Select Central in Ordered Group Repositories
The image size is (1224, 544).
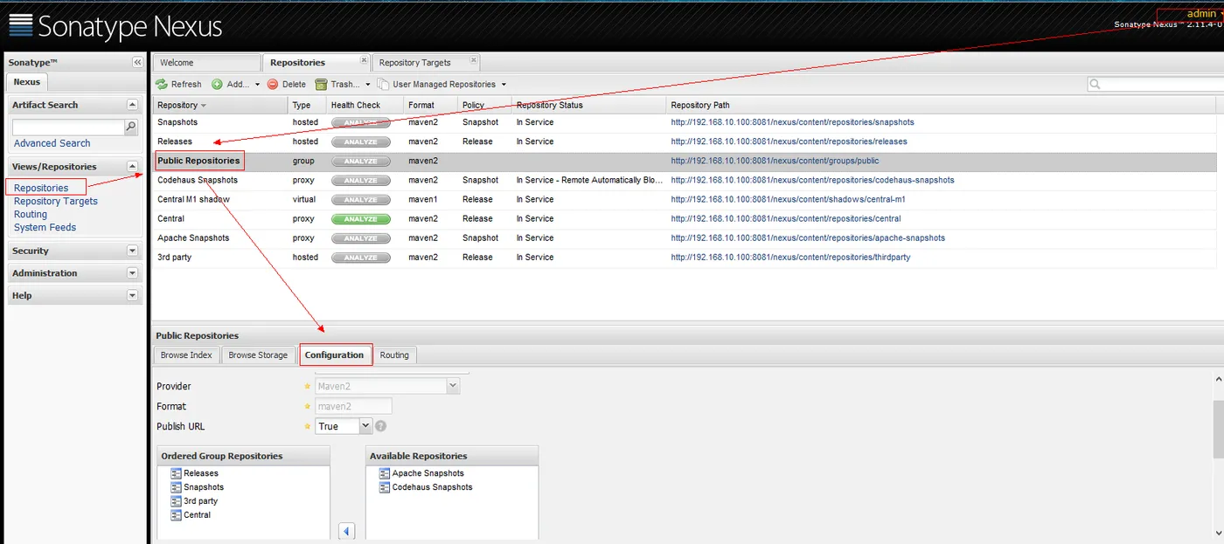[x=197, y=515]
